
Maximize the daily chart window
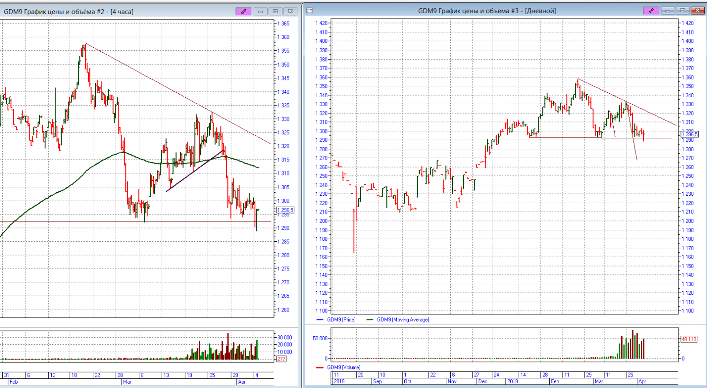tap(683, 11)
